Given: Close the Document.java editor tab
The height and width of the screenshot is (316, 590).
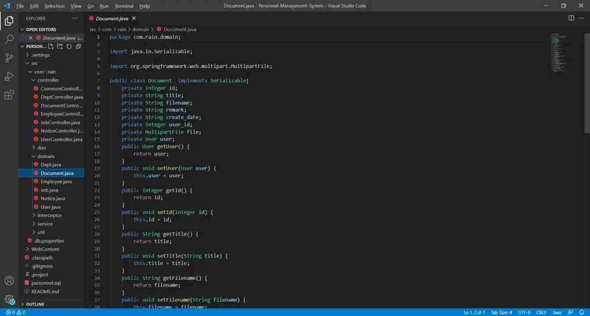Looking at the screenshot, I should [x=134, y=18].
